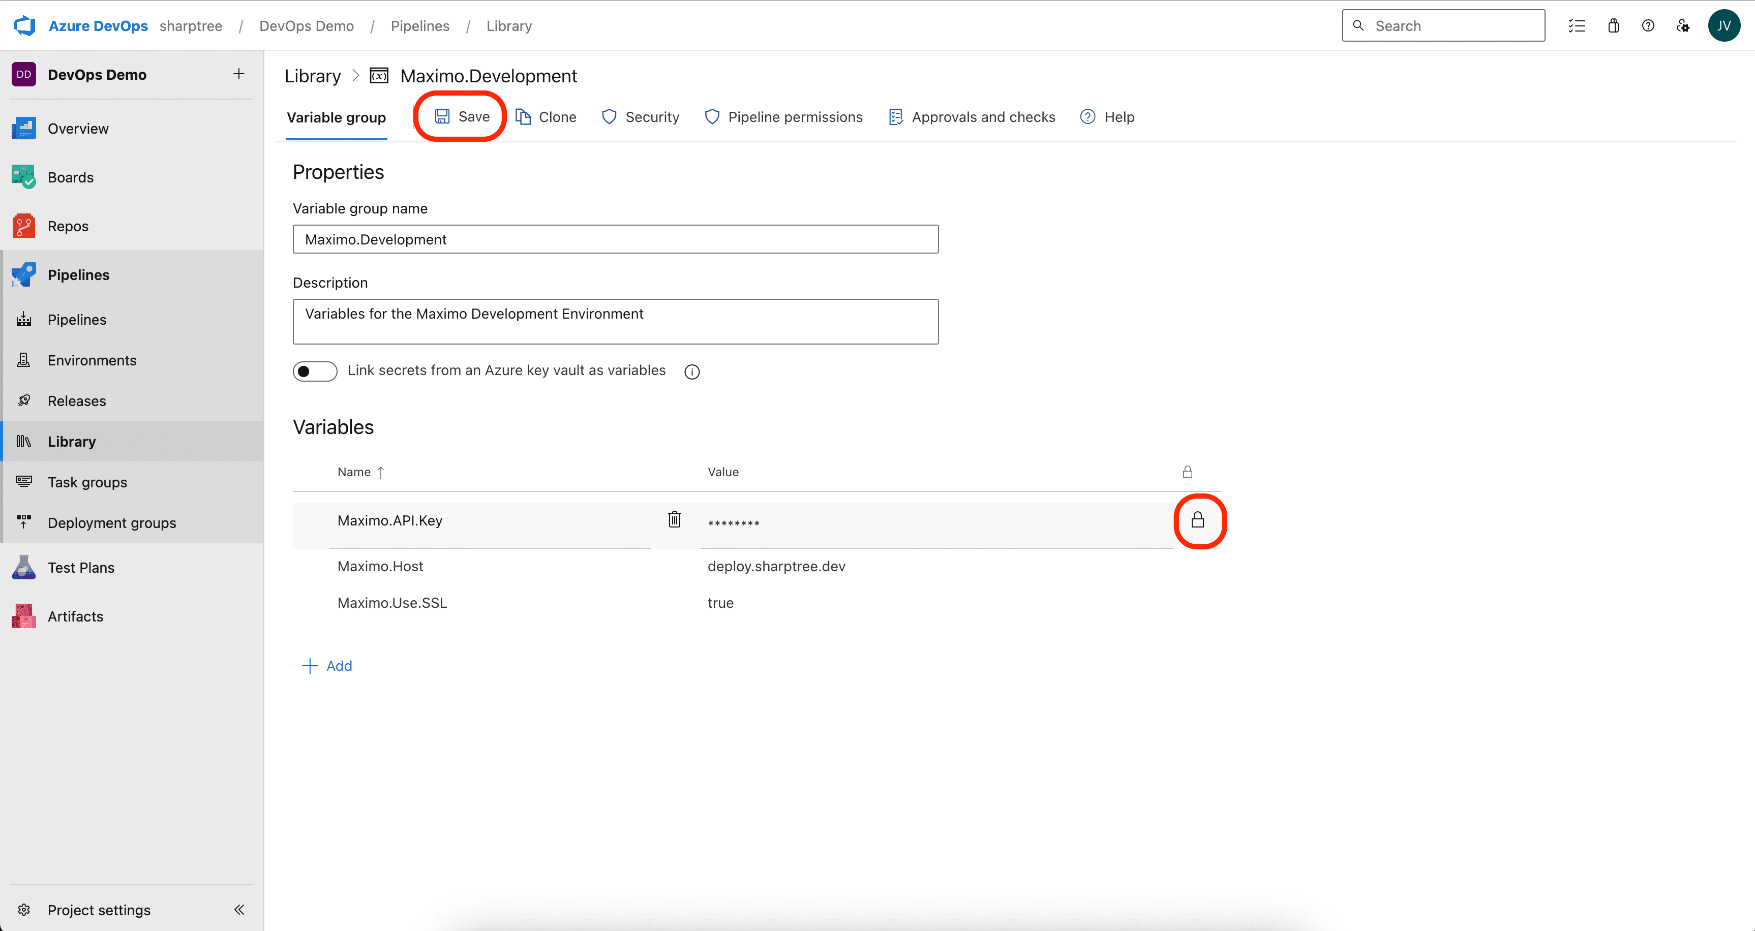Open the JV user avatar menu
This screenshot has height=931, width=1755.
pyautogui.click(x=1723, y=26)
